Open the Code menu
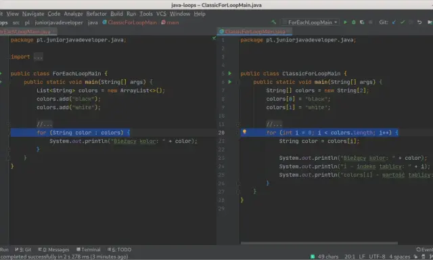The image size is (433, 260). (53, 14)
